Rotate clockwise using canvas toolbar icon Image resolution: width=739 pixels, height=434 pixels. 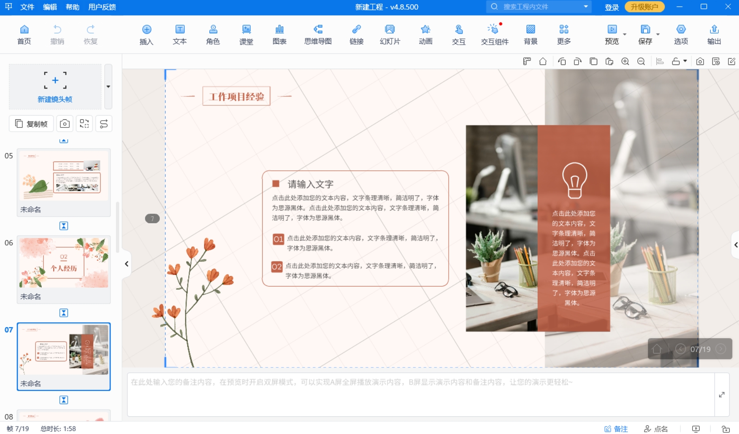577,62
